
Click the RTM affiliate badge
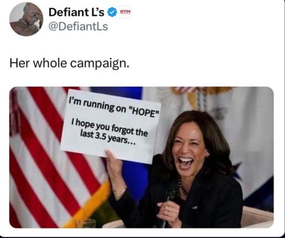125,12
